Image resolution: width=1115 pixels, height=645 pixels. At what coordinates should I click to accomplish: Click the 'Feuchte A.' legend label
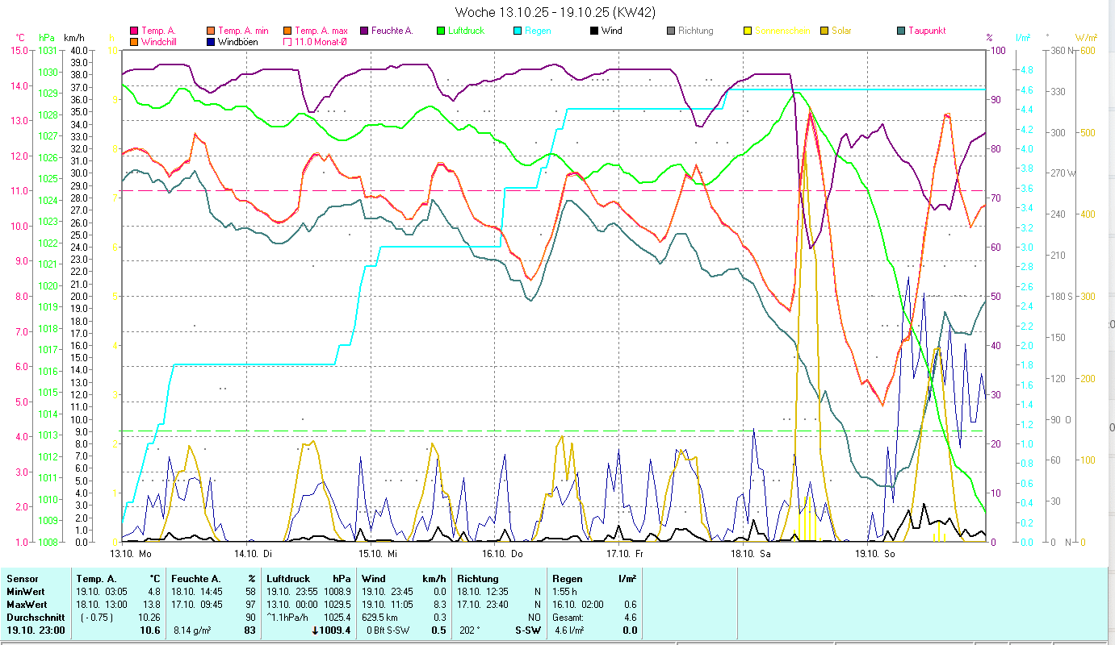click(x=392, y=31)
